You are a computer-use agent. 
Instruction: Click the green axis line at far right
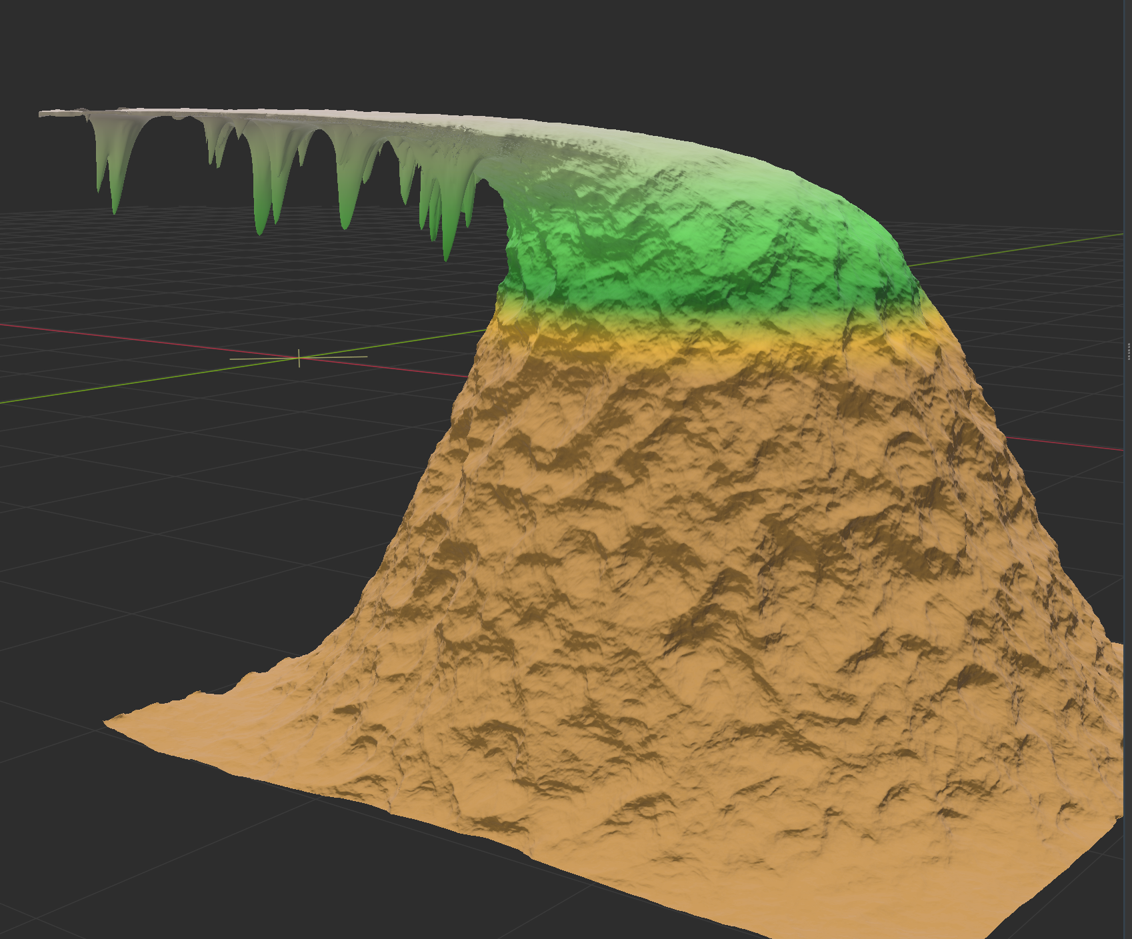(1067, 242)
